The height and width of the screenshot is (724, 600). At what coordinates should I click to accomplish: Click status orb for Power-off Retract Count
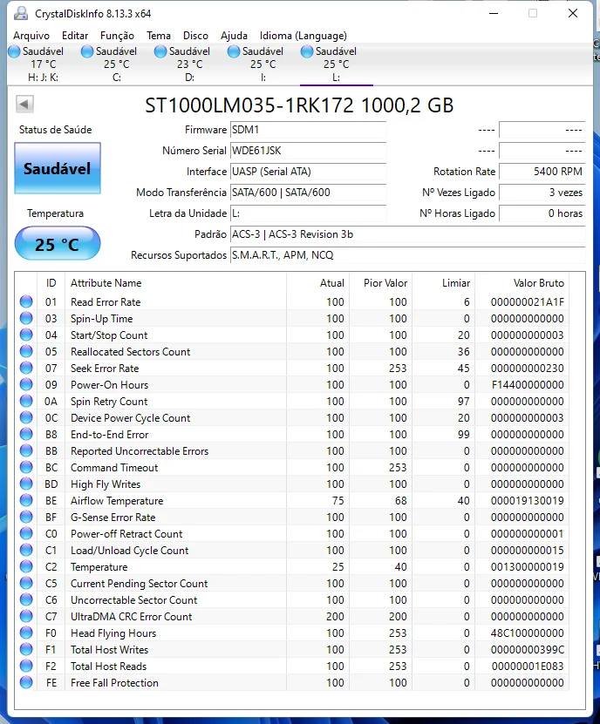point(26,533)
